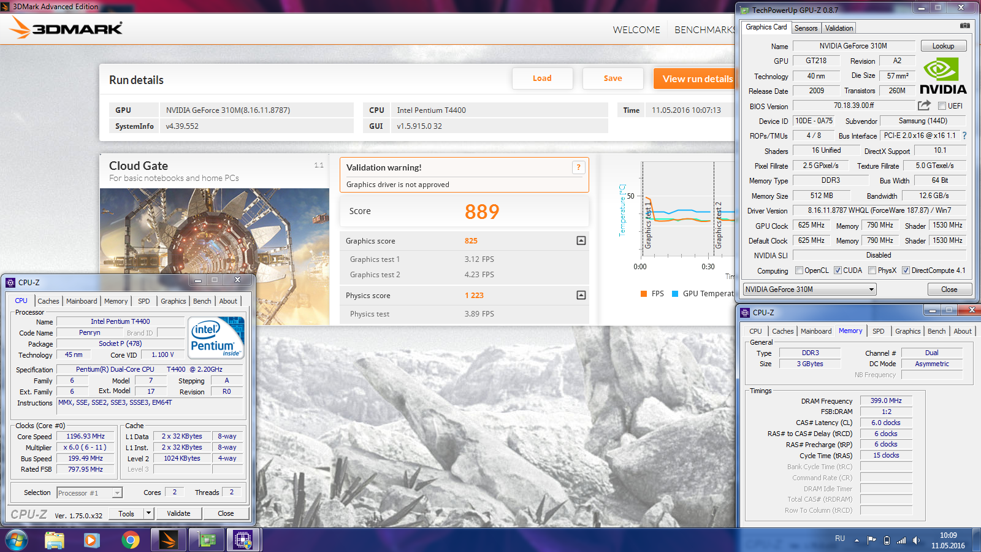The width and height of the screenshot is (981, 552).
Task: Click the battery power tray icon
Action: (x=887, y=540)
